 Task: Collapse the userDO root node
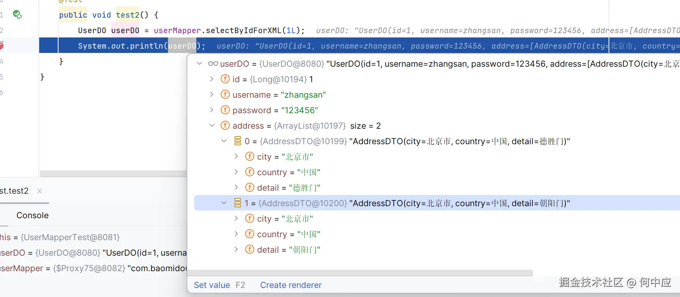point(199,64)
